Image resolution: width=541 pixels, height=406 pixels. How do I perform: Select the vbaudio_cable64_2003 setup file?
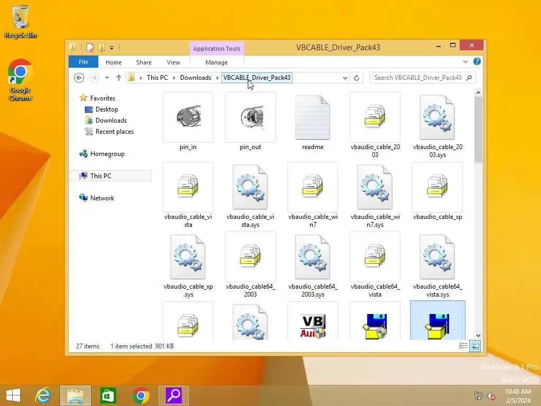coord(250,265)
